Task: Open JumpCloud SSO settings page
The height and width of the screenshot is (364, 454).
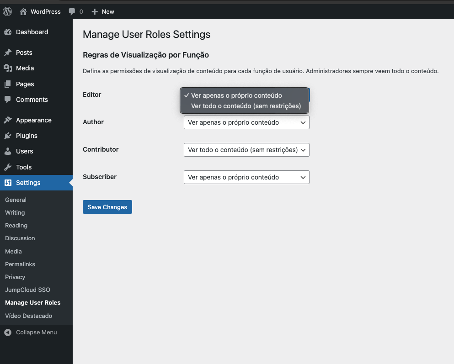Action: [27, 290]
